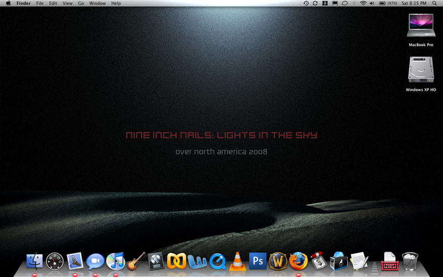This screenshot has height=277, width=443.
Task: Open VLC traffic cone icon
Action: (x=238, y=261)
